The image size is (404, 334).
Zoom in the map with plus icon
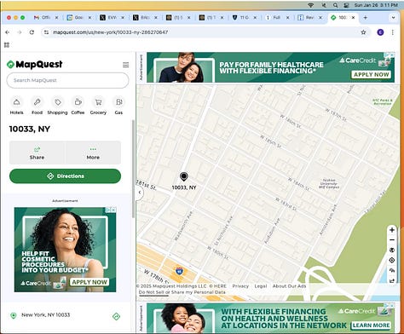pos(392,230)
